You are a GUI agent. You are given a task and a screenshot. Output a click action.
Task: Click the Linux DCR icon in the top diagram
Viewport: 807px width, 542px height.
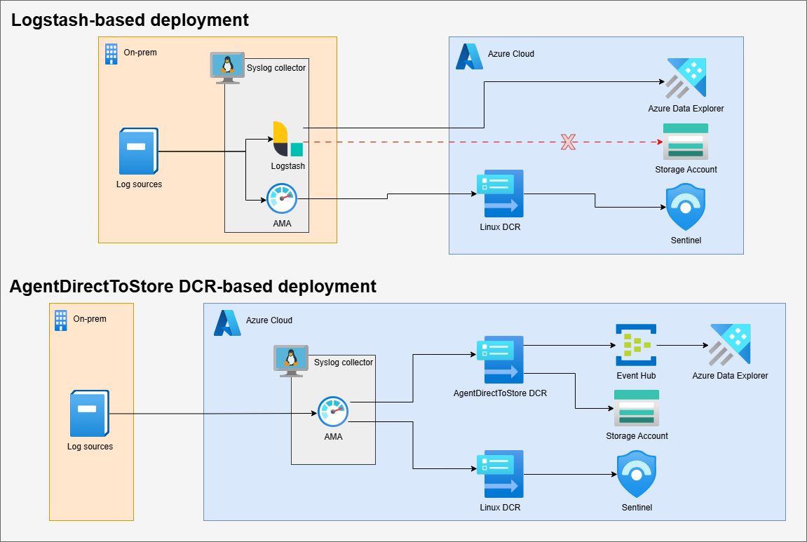coord(500,194)
